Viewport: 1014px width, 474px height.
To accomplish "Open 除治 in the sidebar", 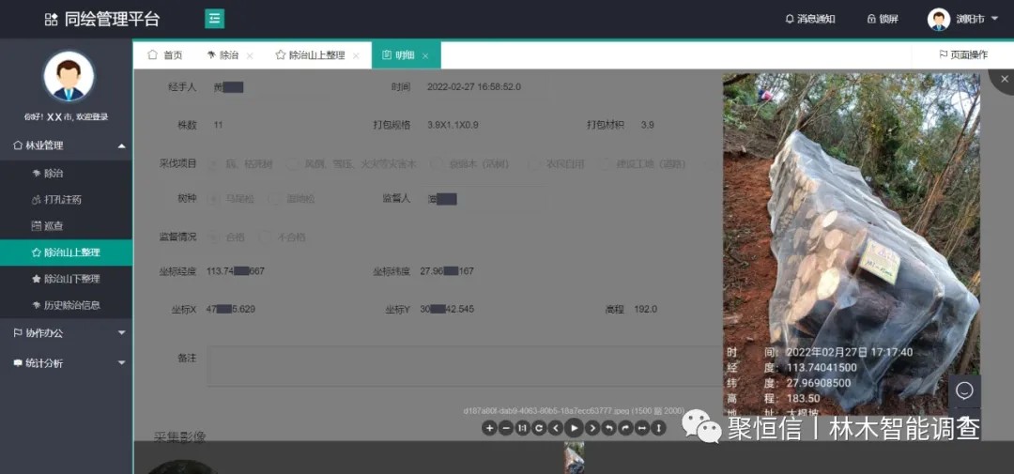I will pyautogui.click(x=66, y=174).
